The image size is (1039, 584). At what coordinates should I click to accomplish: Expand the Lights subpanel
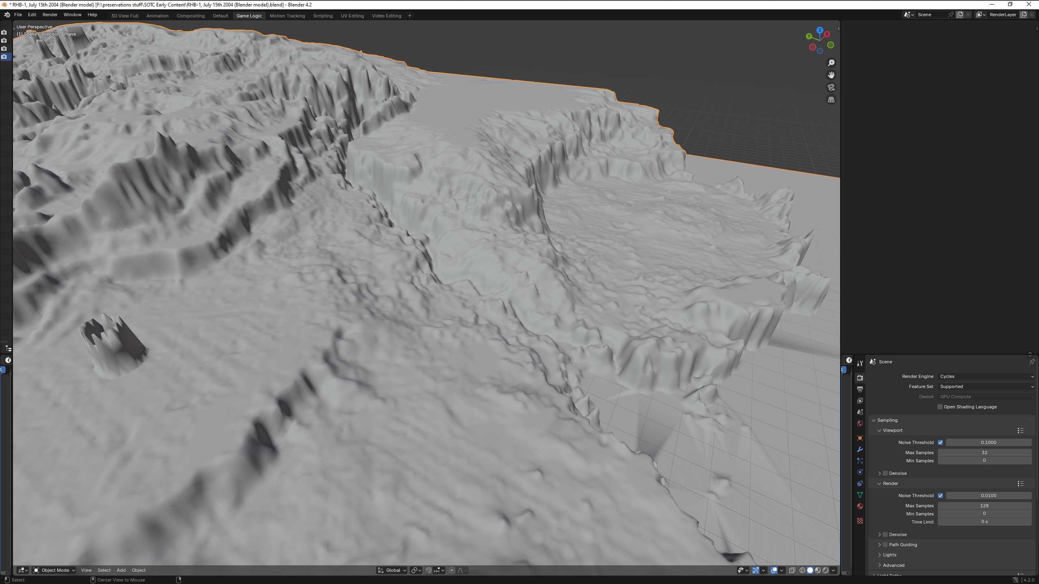[x=889, y=555]
